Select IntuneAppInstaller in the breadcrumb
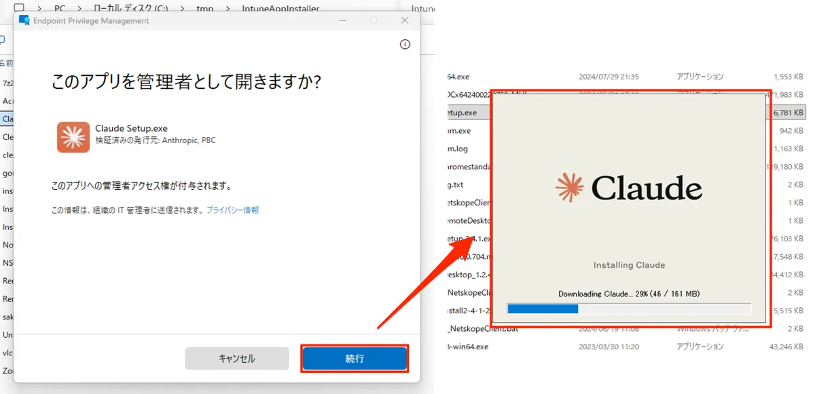 (x=280, y=9)
